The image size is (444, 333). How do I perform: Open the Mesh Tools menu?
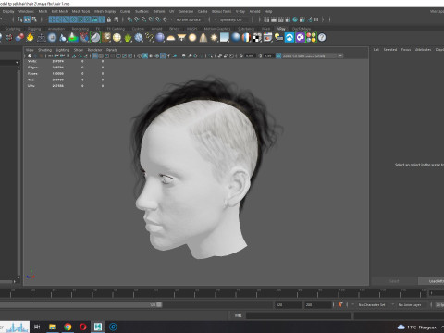click(80, 11)
